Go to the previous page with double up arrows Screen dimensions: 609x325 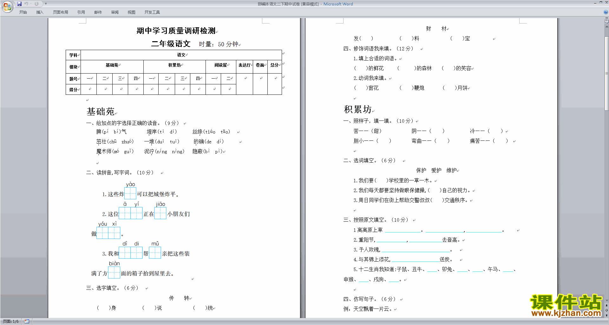606,306
